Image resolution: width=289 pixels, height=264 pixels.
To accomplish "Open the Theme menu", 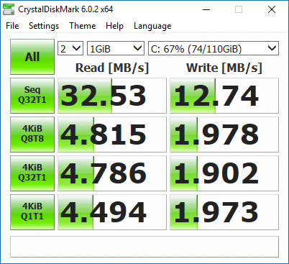I will (83, 26).
